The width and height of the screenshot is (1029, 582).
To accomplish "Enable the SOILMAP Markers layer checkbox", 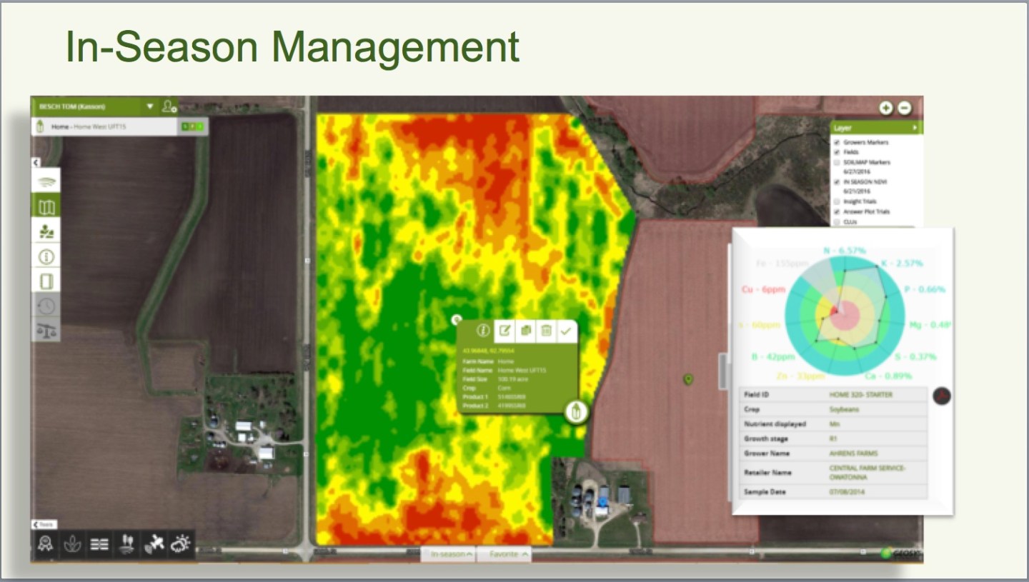I will 837,162.
